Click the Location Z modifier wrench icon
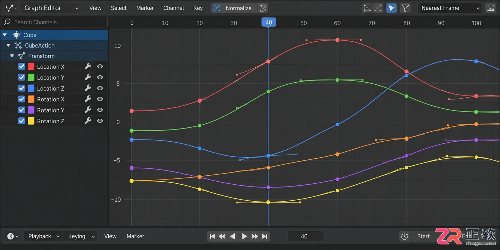The height and width of the screenshot is (250, 500). pos(88,88)
